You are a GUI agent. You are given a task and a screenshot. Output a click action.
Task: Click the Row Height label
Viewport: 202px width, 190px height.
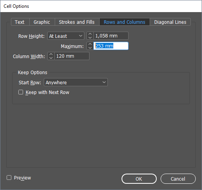pyautogui.click(x=31, y=36)
